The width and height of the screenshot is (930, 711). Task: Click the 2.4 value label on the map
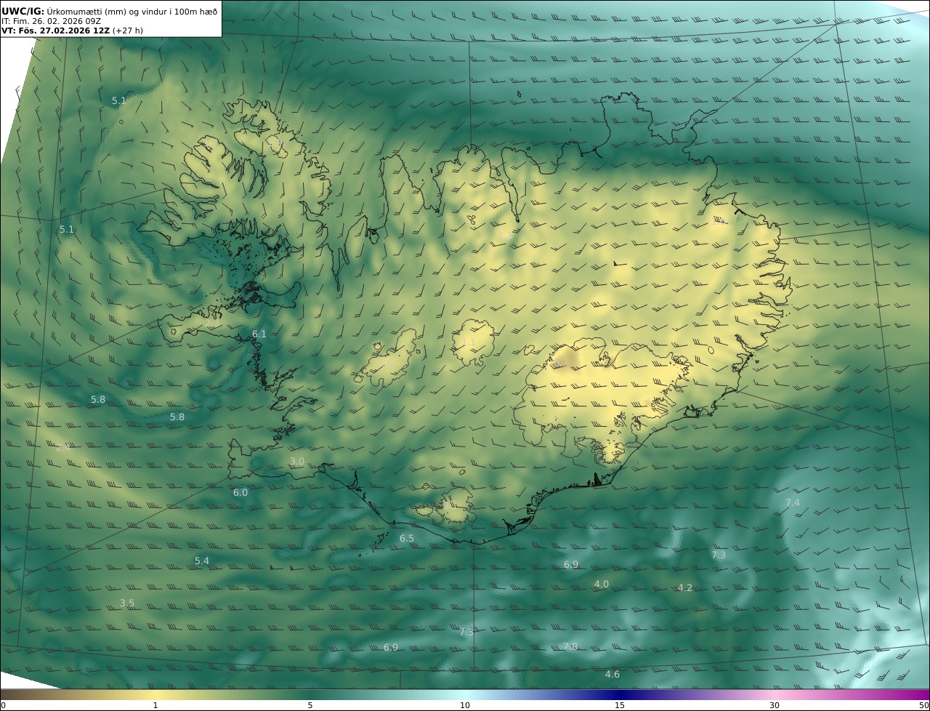click(x=63, y=447)
